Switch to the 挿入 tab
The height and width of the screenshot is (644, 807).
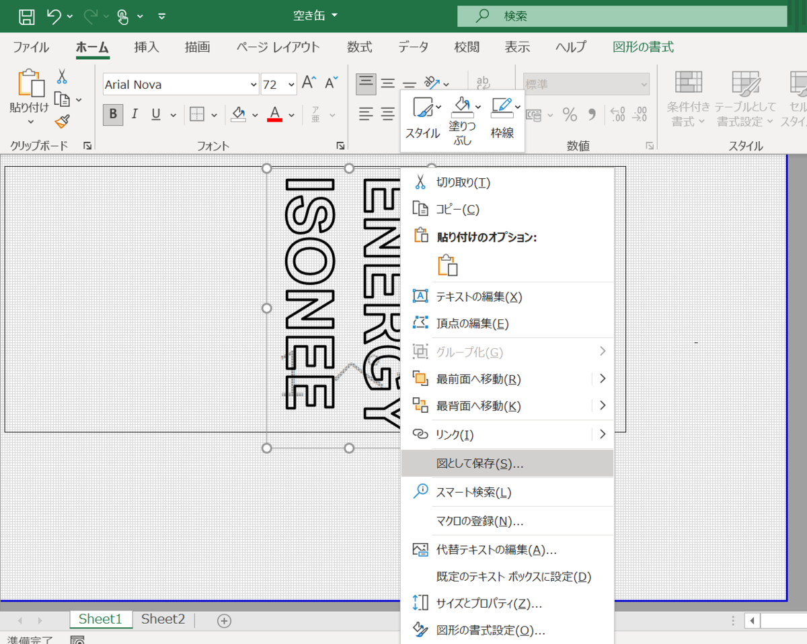(x=147, y=47)
